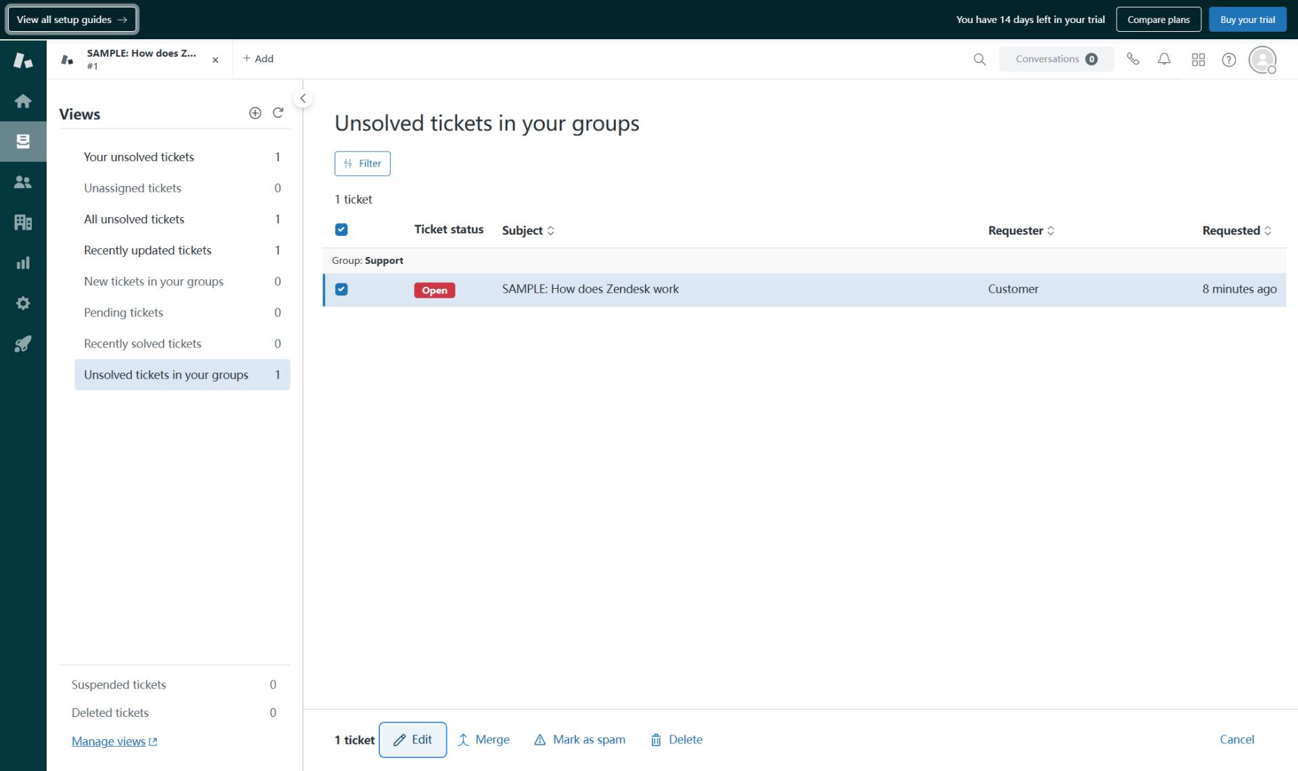Image resolution: width=1298 pixels, height=771 pixels.
Task: Open the Filter button
Action: (362, 163)
